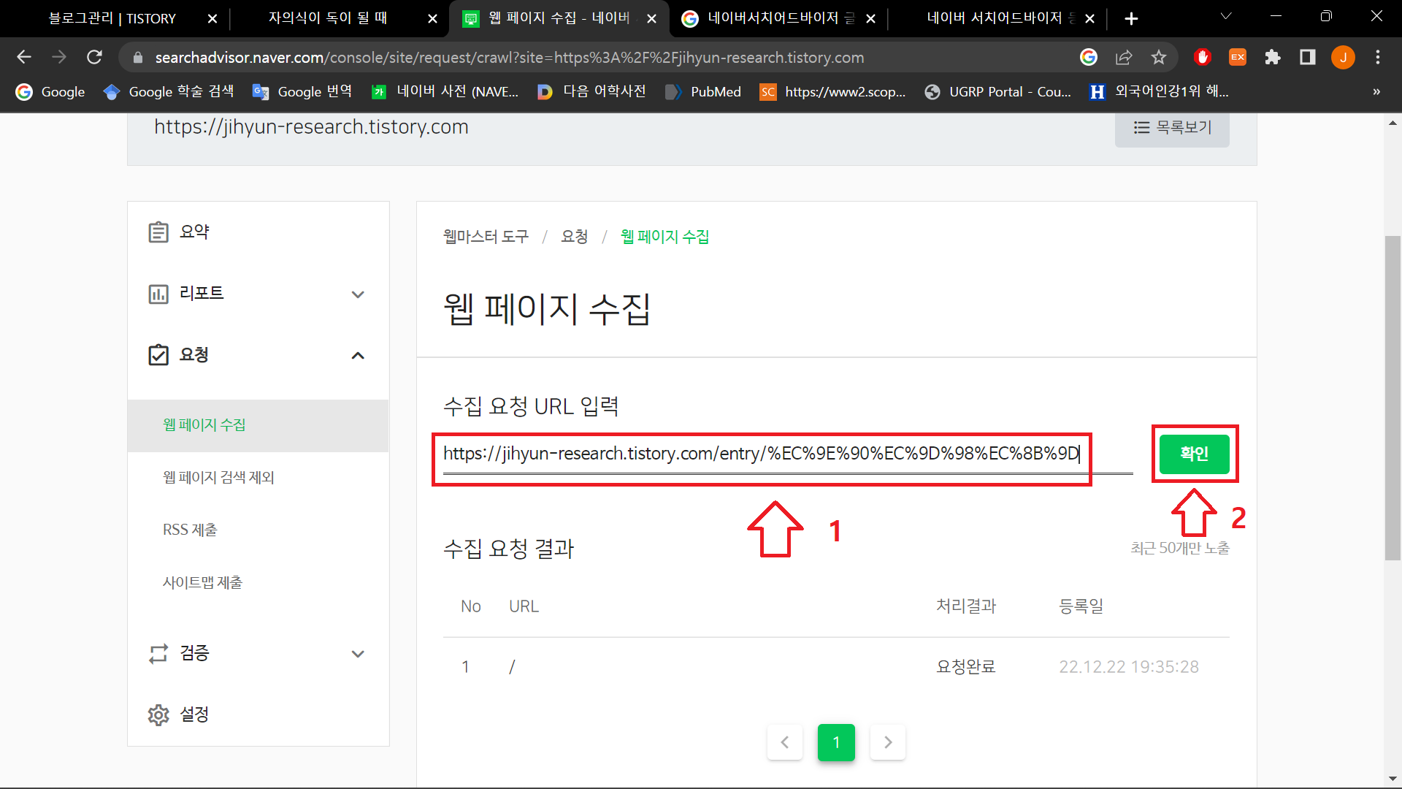Go to next results page arrow

pos(888,742)
